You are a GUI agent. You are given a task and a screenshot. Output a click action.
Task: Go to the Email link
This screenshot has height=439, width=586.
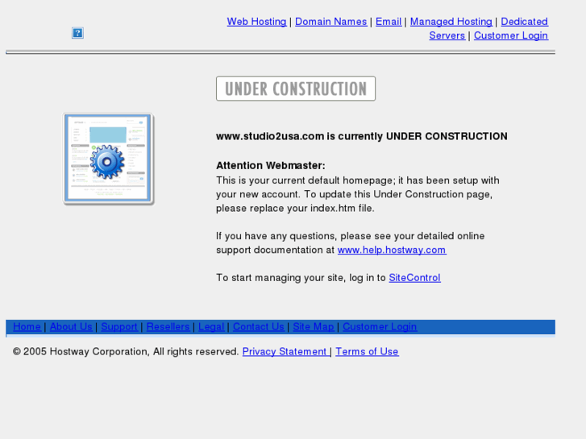point(389,22)
